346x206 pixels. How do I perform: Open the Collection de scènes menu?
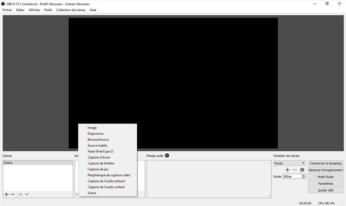click(71, 10)
